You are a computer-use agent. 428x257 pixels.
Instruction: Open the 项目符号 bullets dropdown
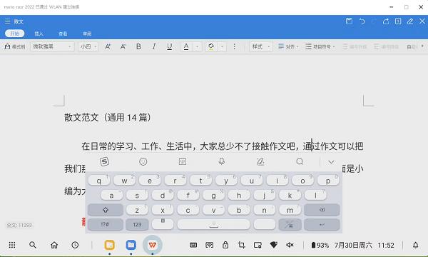click(320, 46)
